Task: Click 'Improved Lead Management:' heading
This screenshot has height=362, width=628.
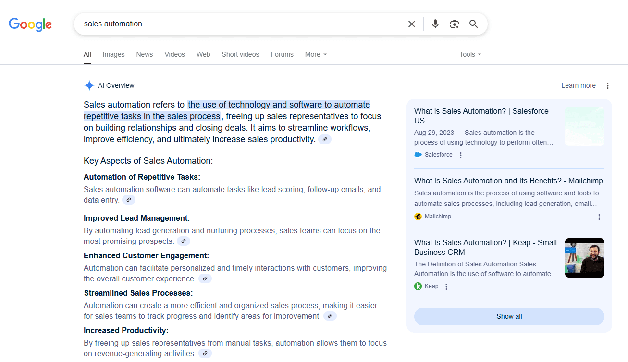Action: [136, 218]
